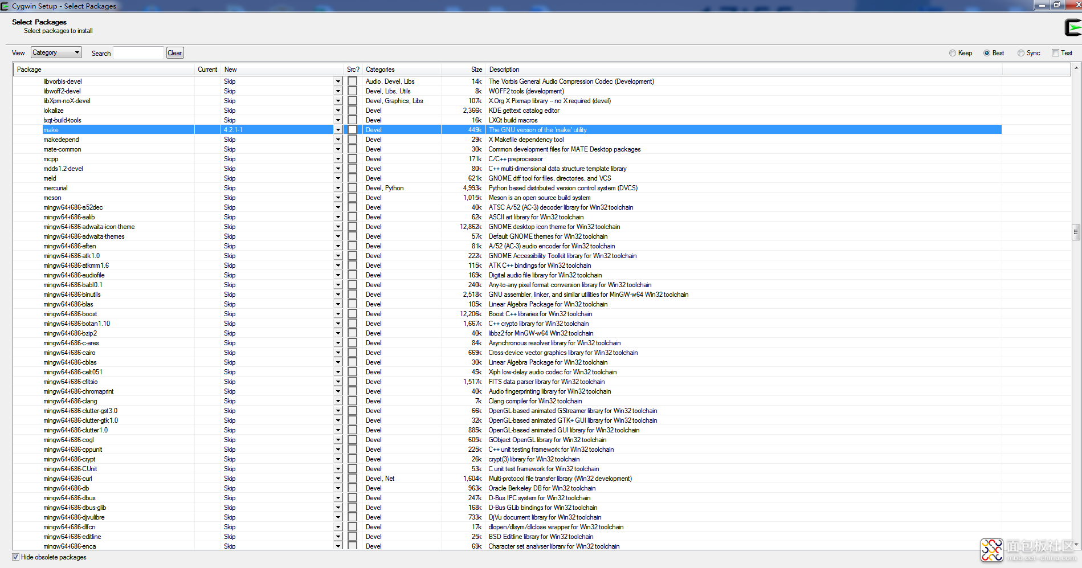The image size is (1082, 568).
Task: Enable the Test checkbox
Action: (x=1055, y=53)
